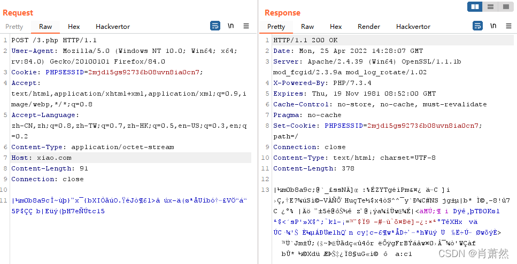This screenshot has width=517, height=264.
Task: Open the Hackvertor tab in Request pane
Action: [113, 27]
